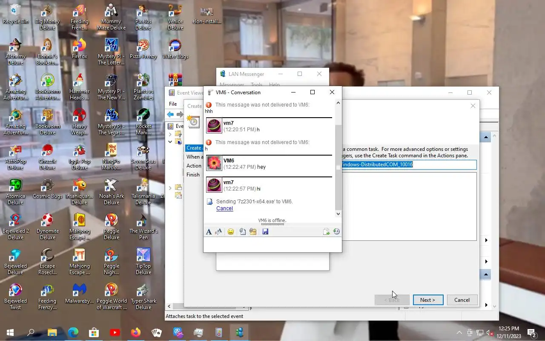545x341 pixels.
Task: Select the 'Finish' wizard step
Action: point(193,175)
